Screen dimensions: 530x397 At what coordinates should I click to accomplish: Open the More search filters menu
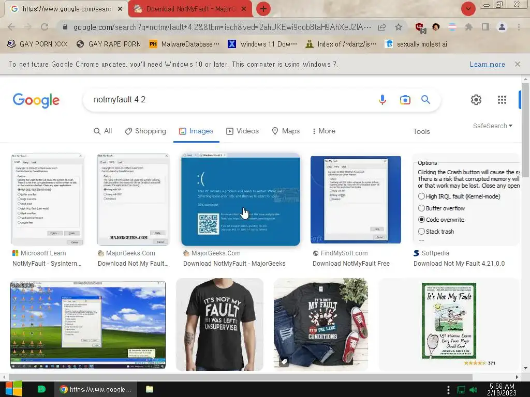[x=323, y=131]
